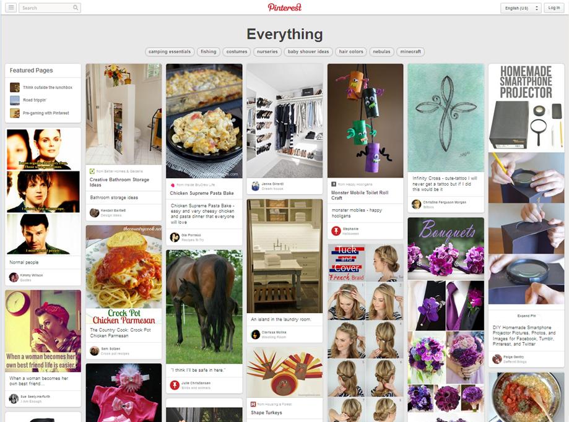Open the Pre-gaming with Pinterest link
Screen dimensions: 569x422
(x=46, y=113)
